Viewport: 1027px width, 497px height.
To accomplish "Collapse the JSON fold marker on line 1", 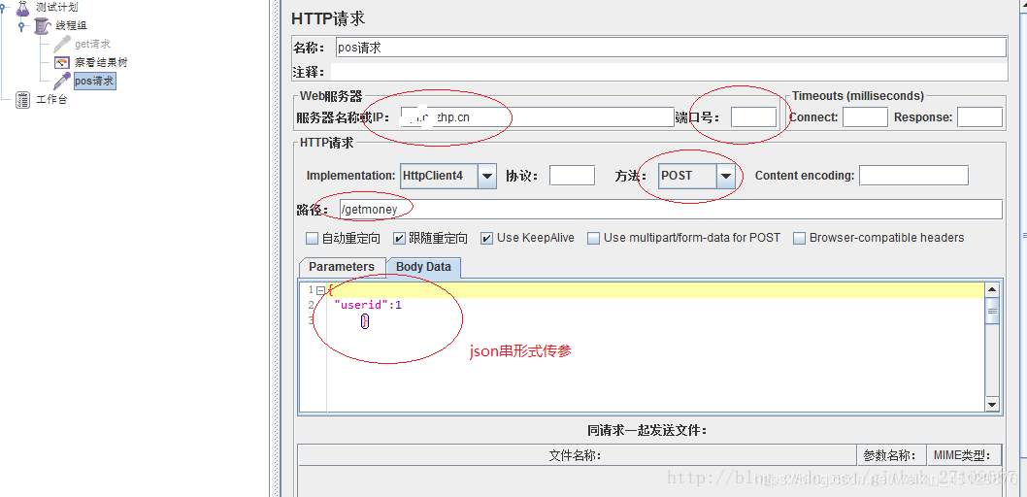I will pos(320,290).
